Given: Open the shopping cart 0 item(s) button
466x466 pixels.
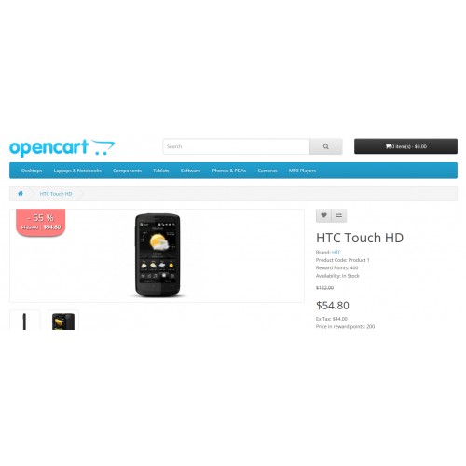Looking at the screenshot, I should (x=405, y=146).
